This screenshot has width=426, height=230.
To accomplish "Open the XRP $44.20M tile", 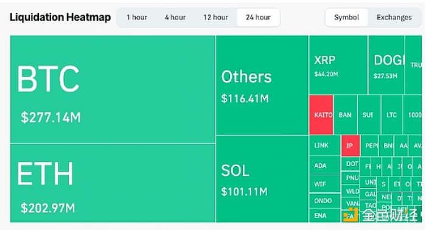I will click(x=338, y=65).
